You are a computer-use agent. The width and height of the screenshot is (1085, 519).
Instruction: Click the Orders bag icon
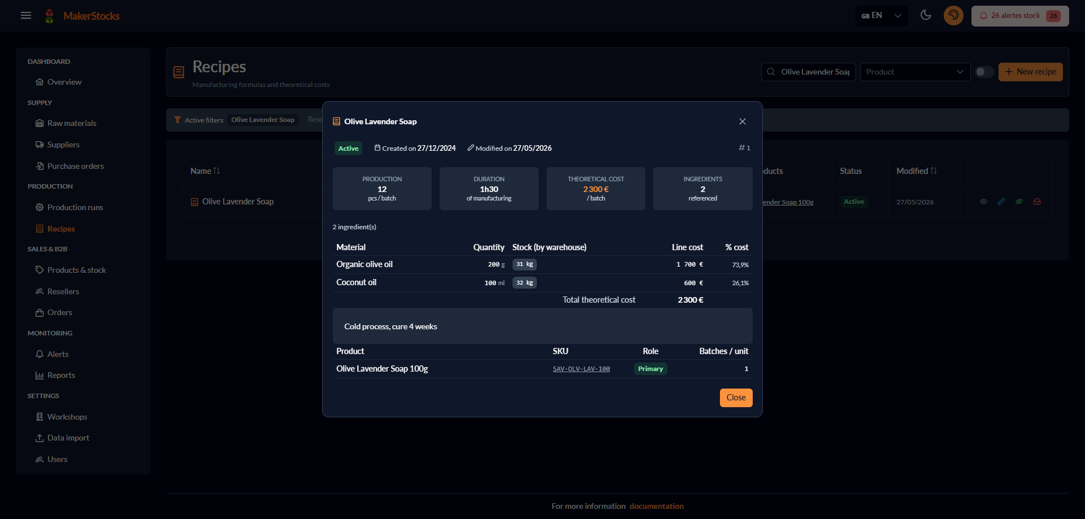(x=40, y=312)
